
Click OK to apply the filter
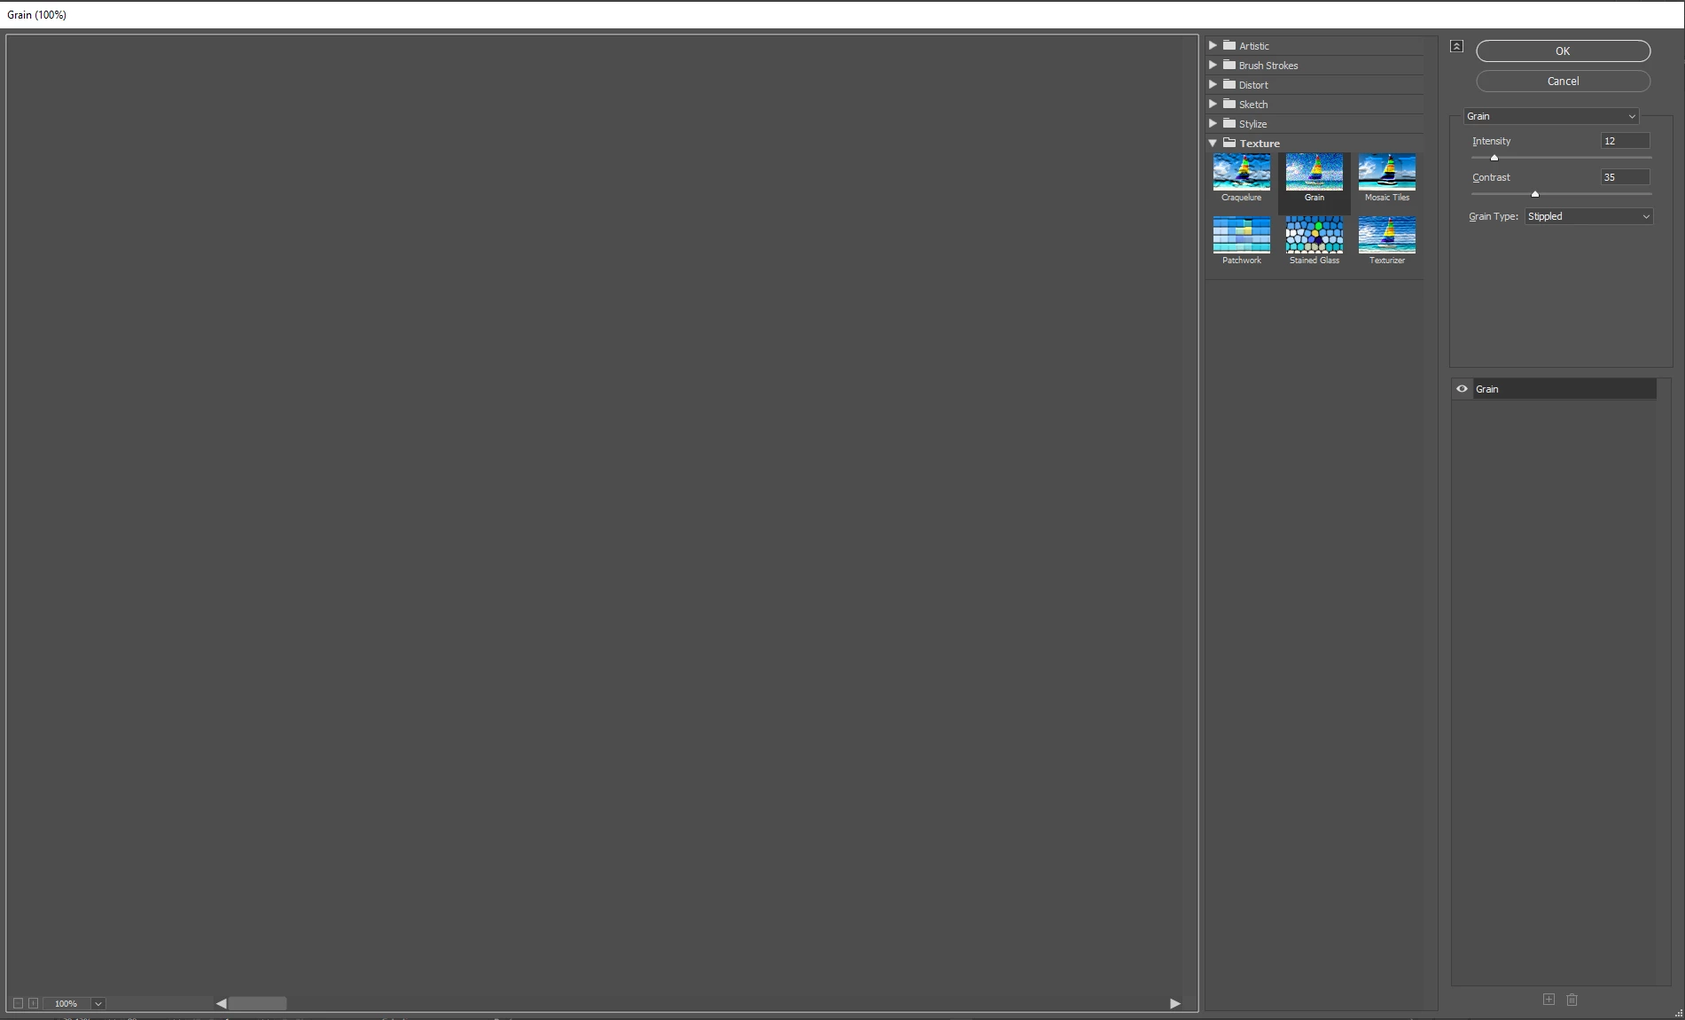[1563, 51]
